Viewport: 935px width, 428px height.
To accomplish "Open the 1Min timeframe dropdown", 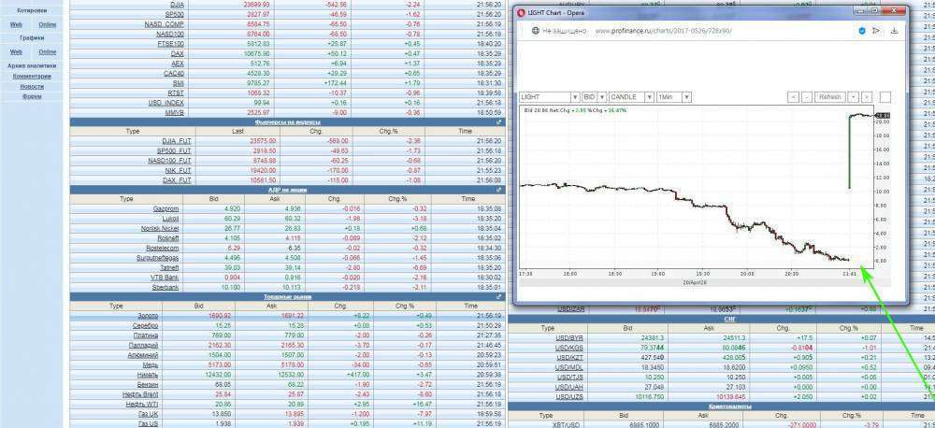I will 673,96.
